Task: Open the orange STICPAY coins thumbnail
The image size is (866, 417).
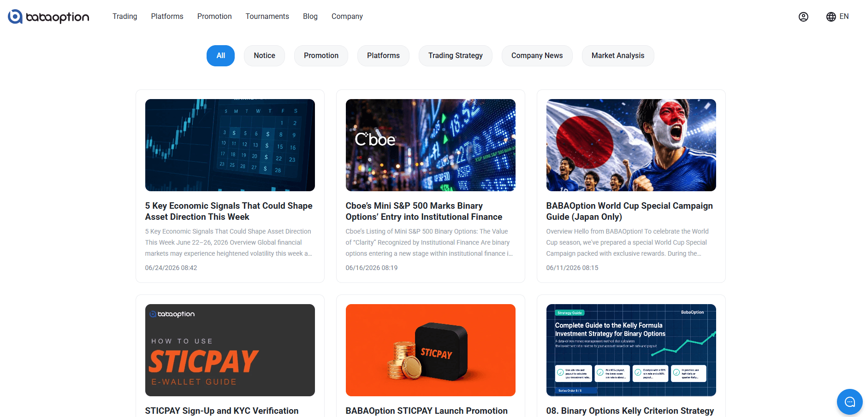Action: click(x=431, y=350)
